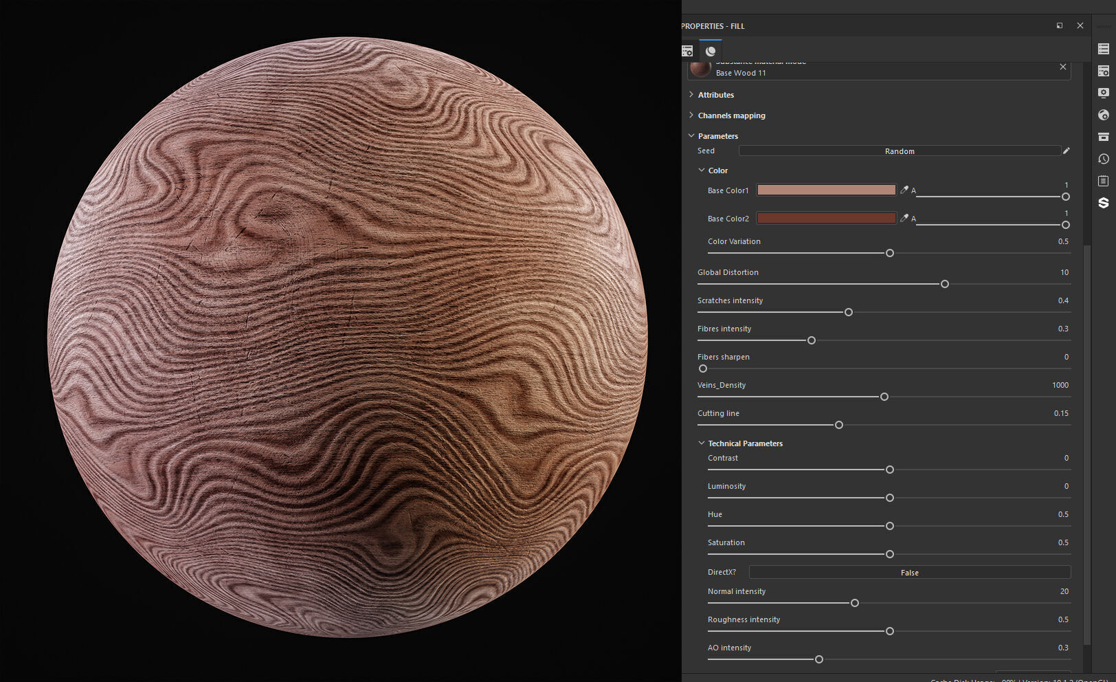1116x682 pixels.
Task: Adjust the Fibers sharpen slider
Action: click(884, 368)
